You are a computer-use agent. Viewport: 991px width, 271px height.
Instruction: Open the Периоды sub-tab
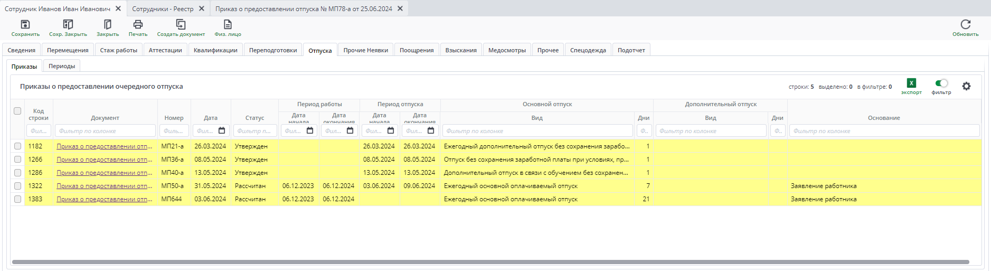pyautogui.click(x=62, y=66)
